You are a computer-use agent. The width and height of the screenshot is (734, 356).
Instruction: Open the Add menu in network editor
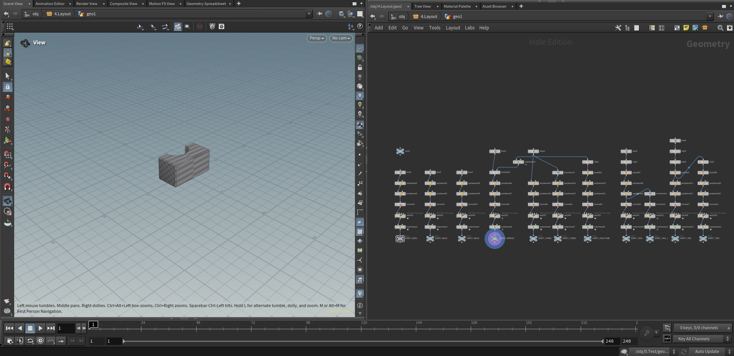(378, 28)
